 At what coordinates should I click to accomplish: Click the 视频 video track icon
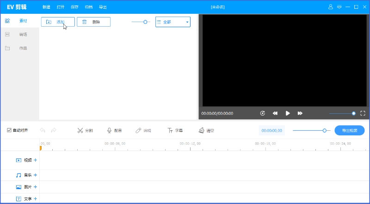18,160
